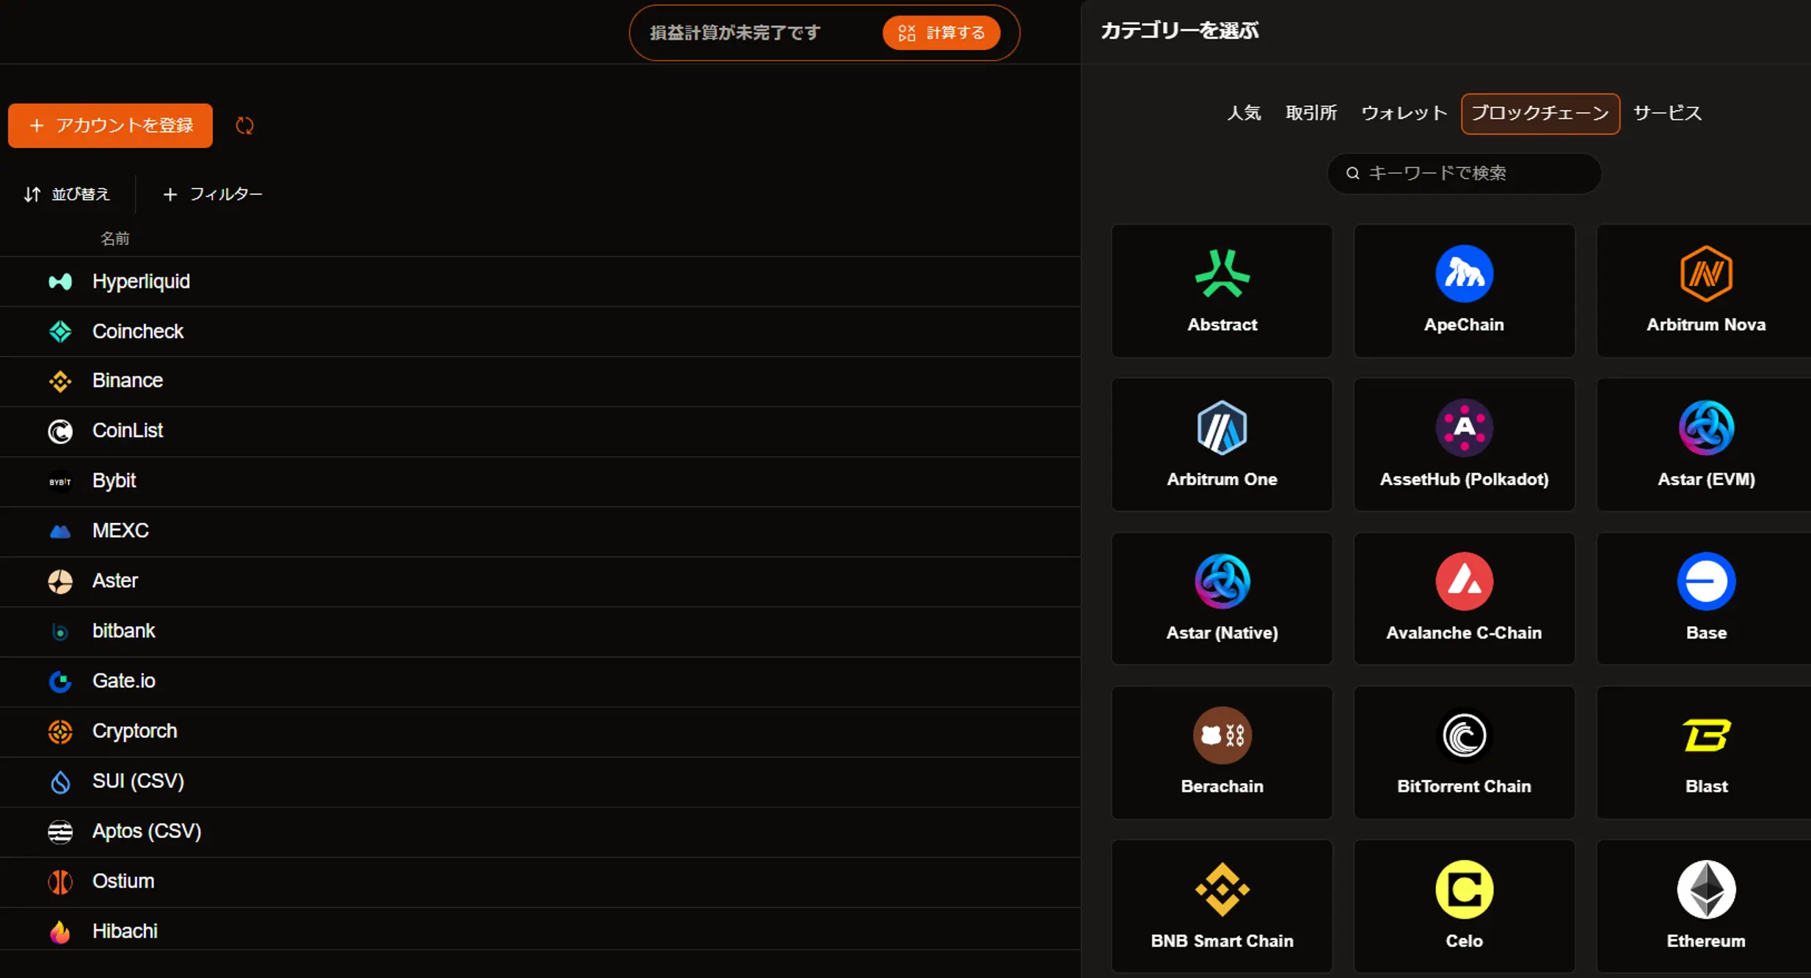Viewport: 1811px width, 978px height.
Task: Open the 人気 category tab
Action: [1245, 113]
